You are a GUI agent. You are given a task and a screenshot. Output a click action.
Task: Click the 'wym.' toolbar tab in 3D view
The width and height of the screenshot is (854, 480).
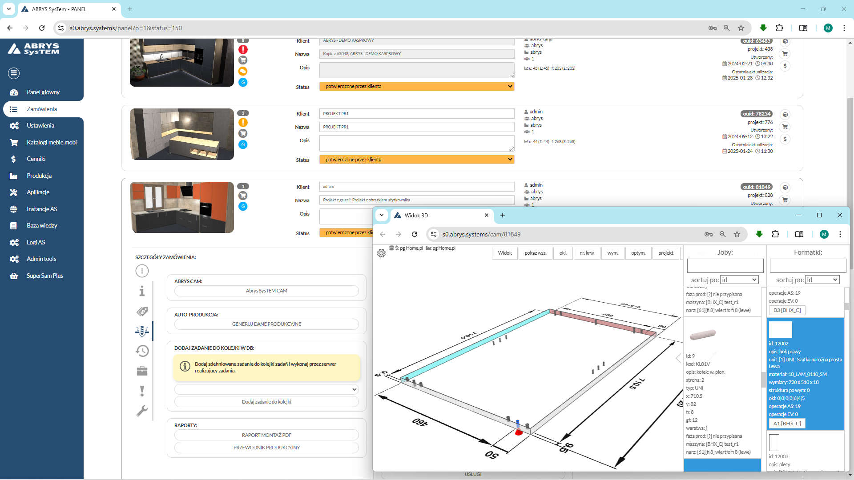click(612, 253)
